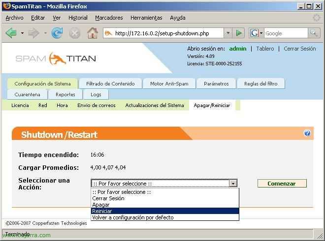Viewport: 325px width, 241px height.
Task: Open the Editar menu
Action: tap(38, 18)
